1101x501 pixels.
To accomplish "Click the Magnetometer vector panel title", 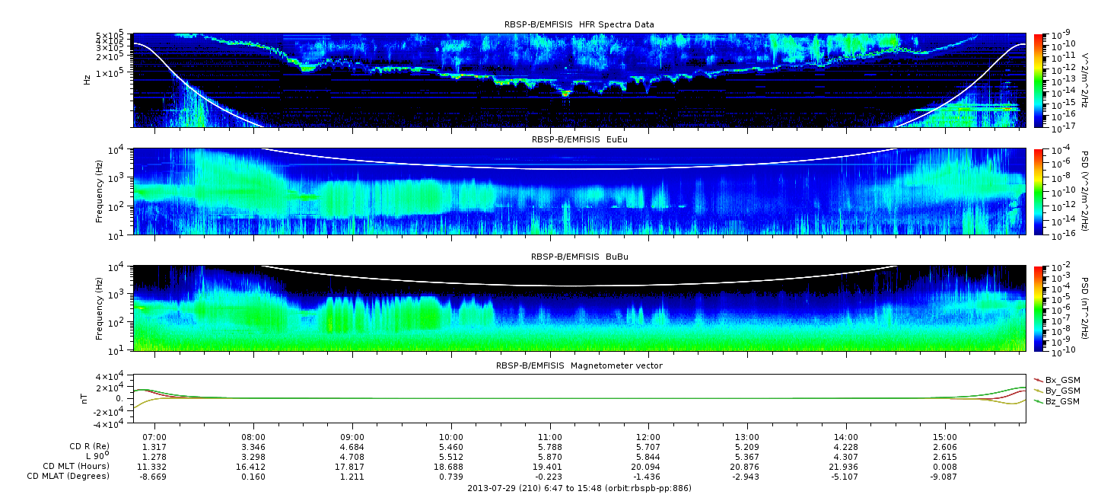I will click(579, 365).
